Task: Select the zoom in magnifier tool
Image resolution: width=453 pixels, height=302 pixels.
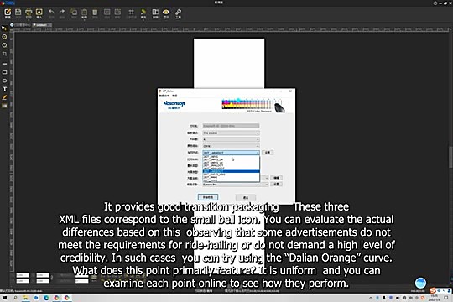Action: (4, 37)
